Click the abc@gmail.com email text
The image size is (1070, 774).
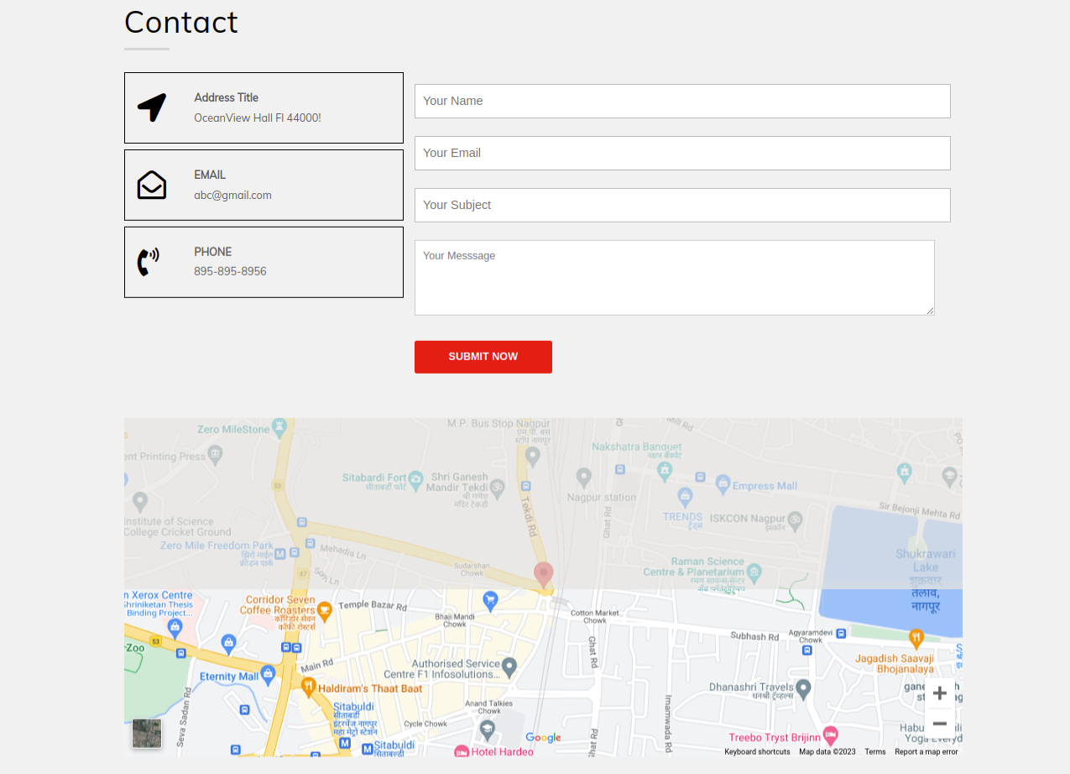click(x=232, y=195)
